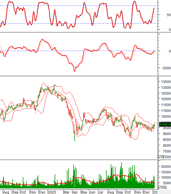Click the 50 label on oscillator axis
Screen dimensions: 171x194
tap(169, 15)
